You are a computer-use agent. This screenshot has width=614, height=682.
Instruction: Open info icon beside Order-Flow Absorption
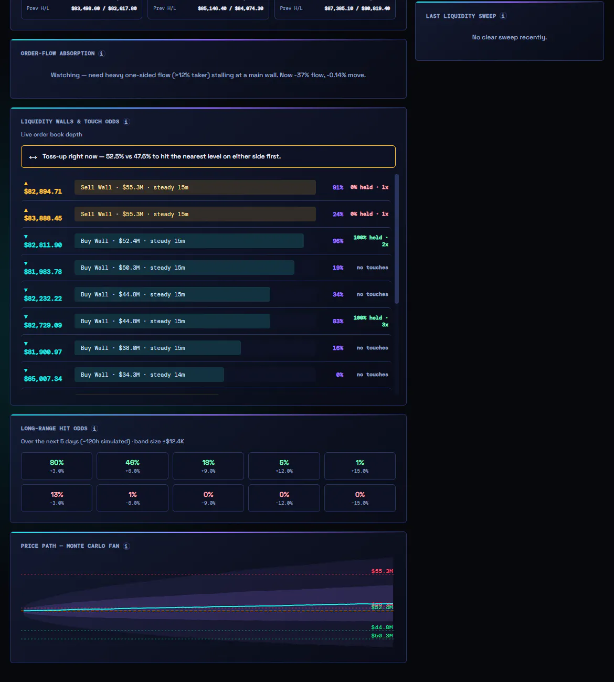[102, 54]
